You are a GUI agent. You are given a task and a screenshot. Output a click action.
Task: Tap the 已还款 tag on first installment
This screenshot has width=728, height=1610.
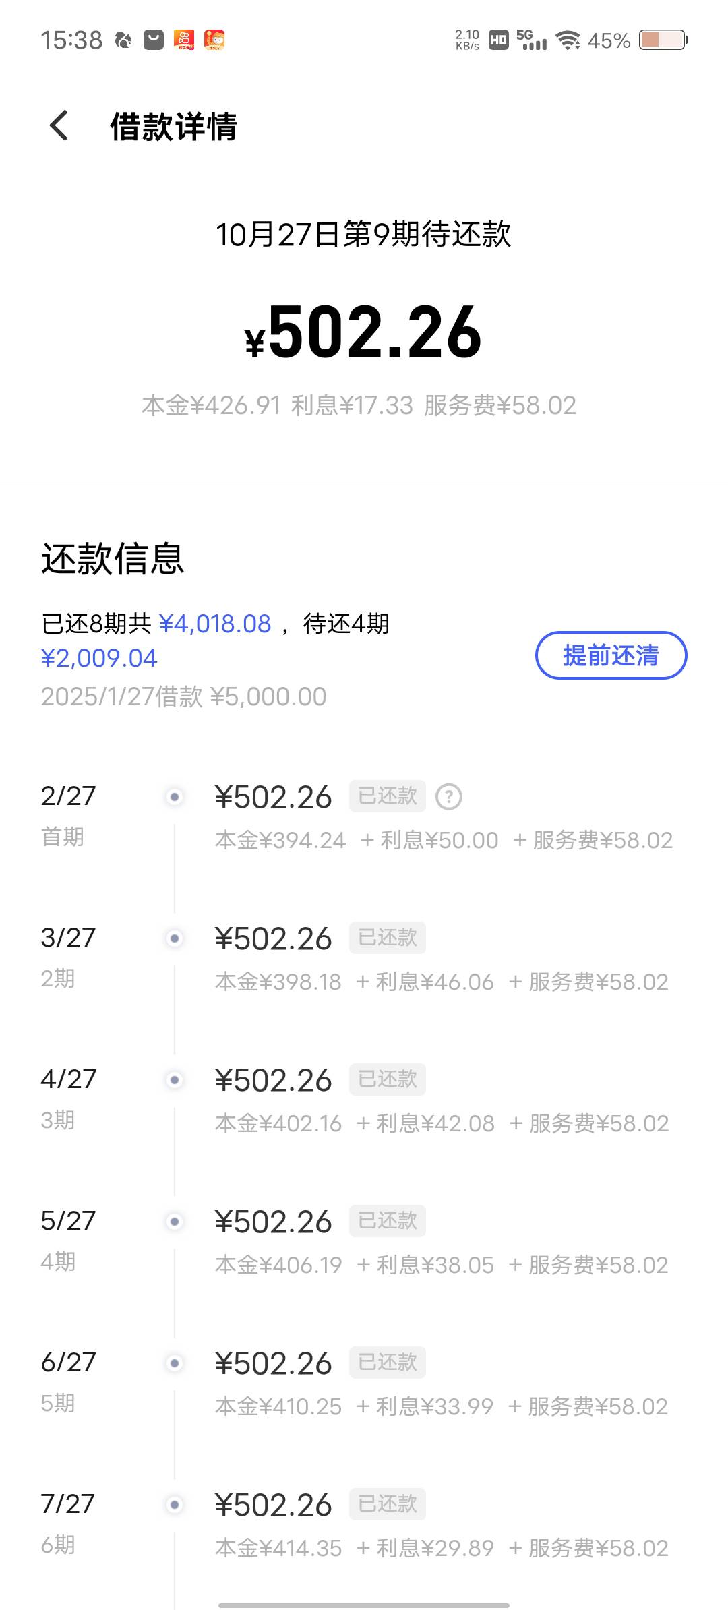tap(388, 796)
